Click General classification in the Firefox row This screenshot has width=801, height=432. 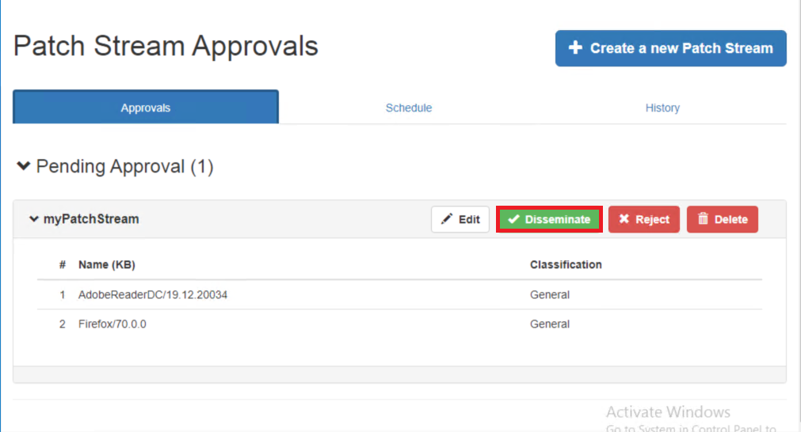[x=550, y=324]
